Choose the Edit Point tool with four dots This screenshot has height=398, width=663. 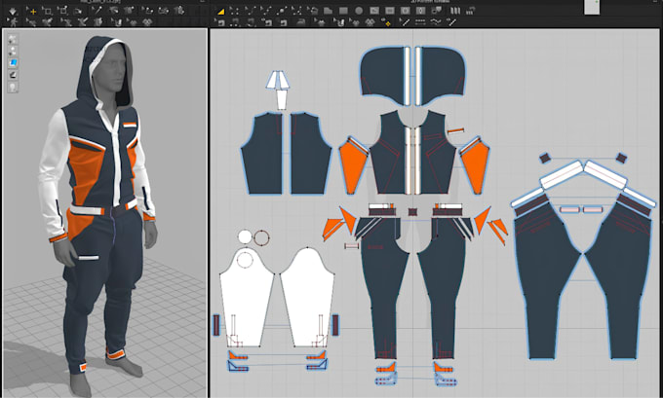click(234, 12)
